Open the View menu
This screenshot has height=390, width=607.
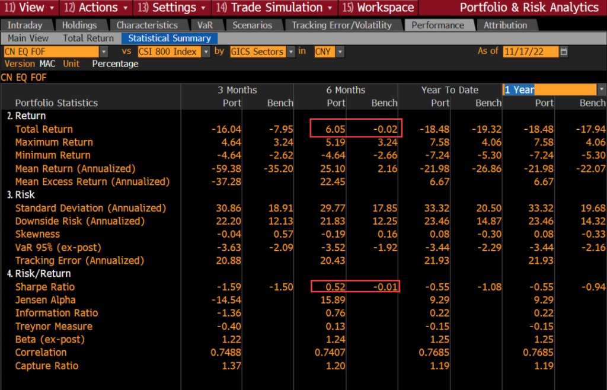pos(30,8)
